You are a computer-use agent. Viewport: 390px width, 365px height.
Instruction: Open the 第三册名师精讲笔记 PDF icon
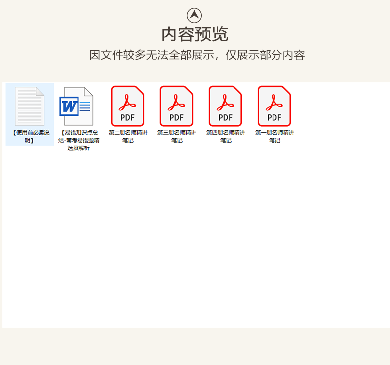point(177,106)
